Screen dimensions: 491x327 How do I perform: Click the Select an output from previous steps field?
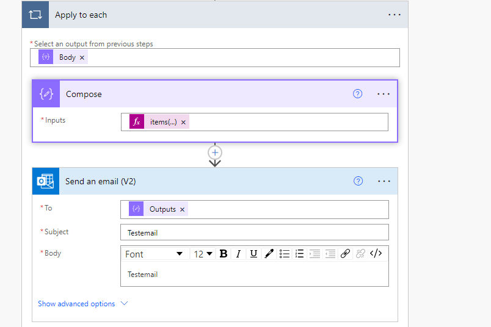click(x=215, y=57)
